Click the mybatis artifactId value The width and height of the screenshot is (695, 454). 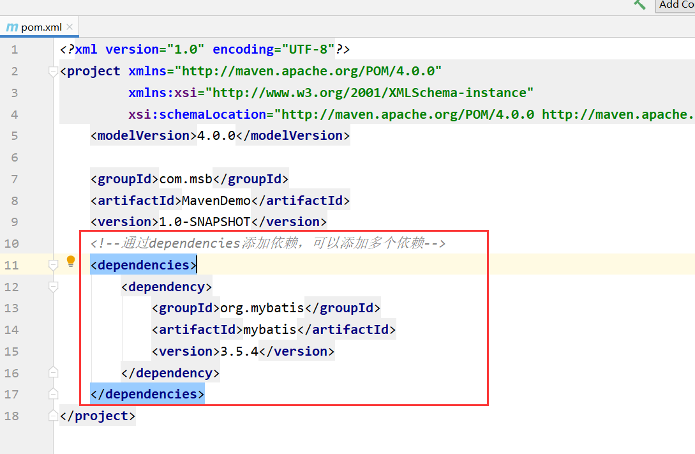click(270, 330)
